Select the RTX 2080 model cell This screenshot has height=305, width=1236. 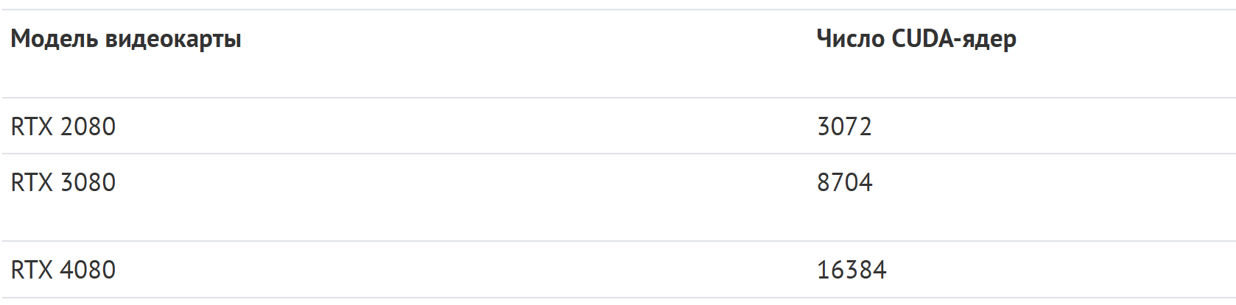(63, 126)
